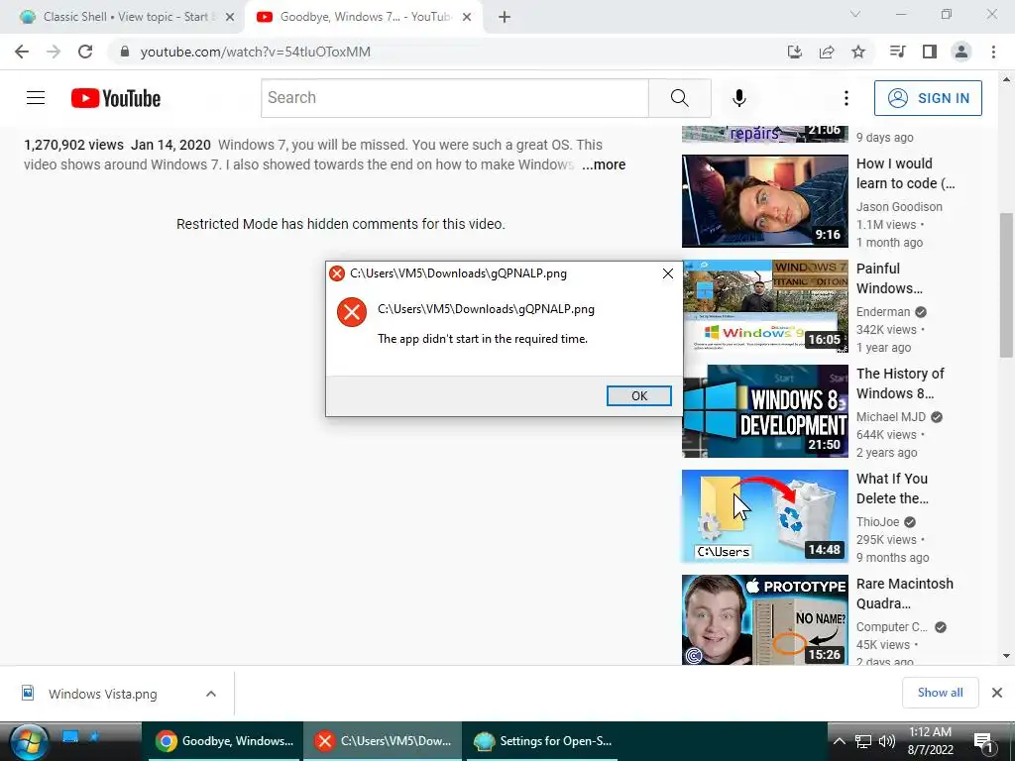Image resolution: width=1015 pixels, height=761 pixels.
Task: Close the error dialog with X
Action: pyautogui.click(x=668, y=273)
